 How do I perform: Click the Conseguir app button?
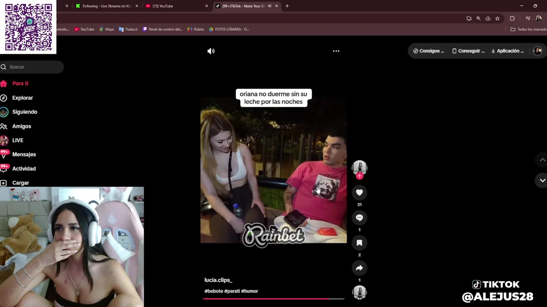(468, 51)
